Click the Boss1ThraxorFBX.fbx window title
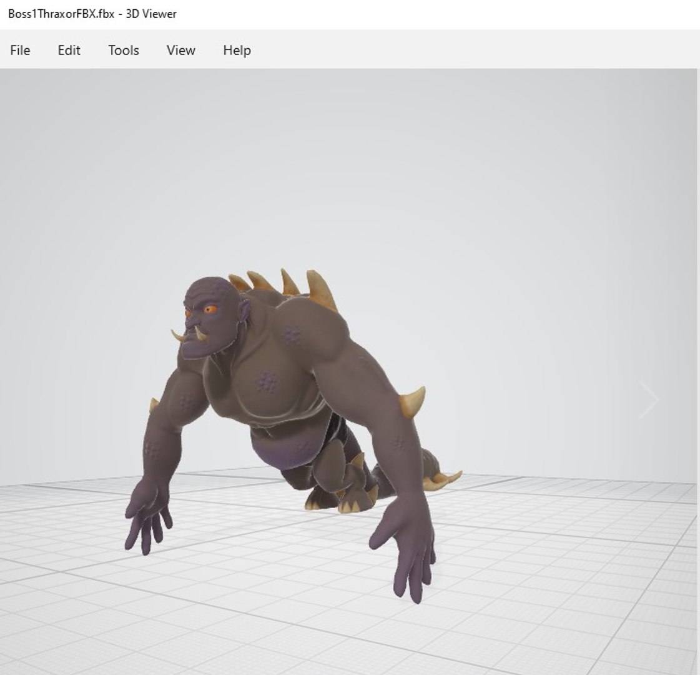Image resolution: width=700 pixels, height=675 pixels. click(92, 14)
